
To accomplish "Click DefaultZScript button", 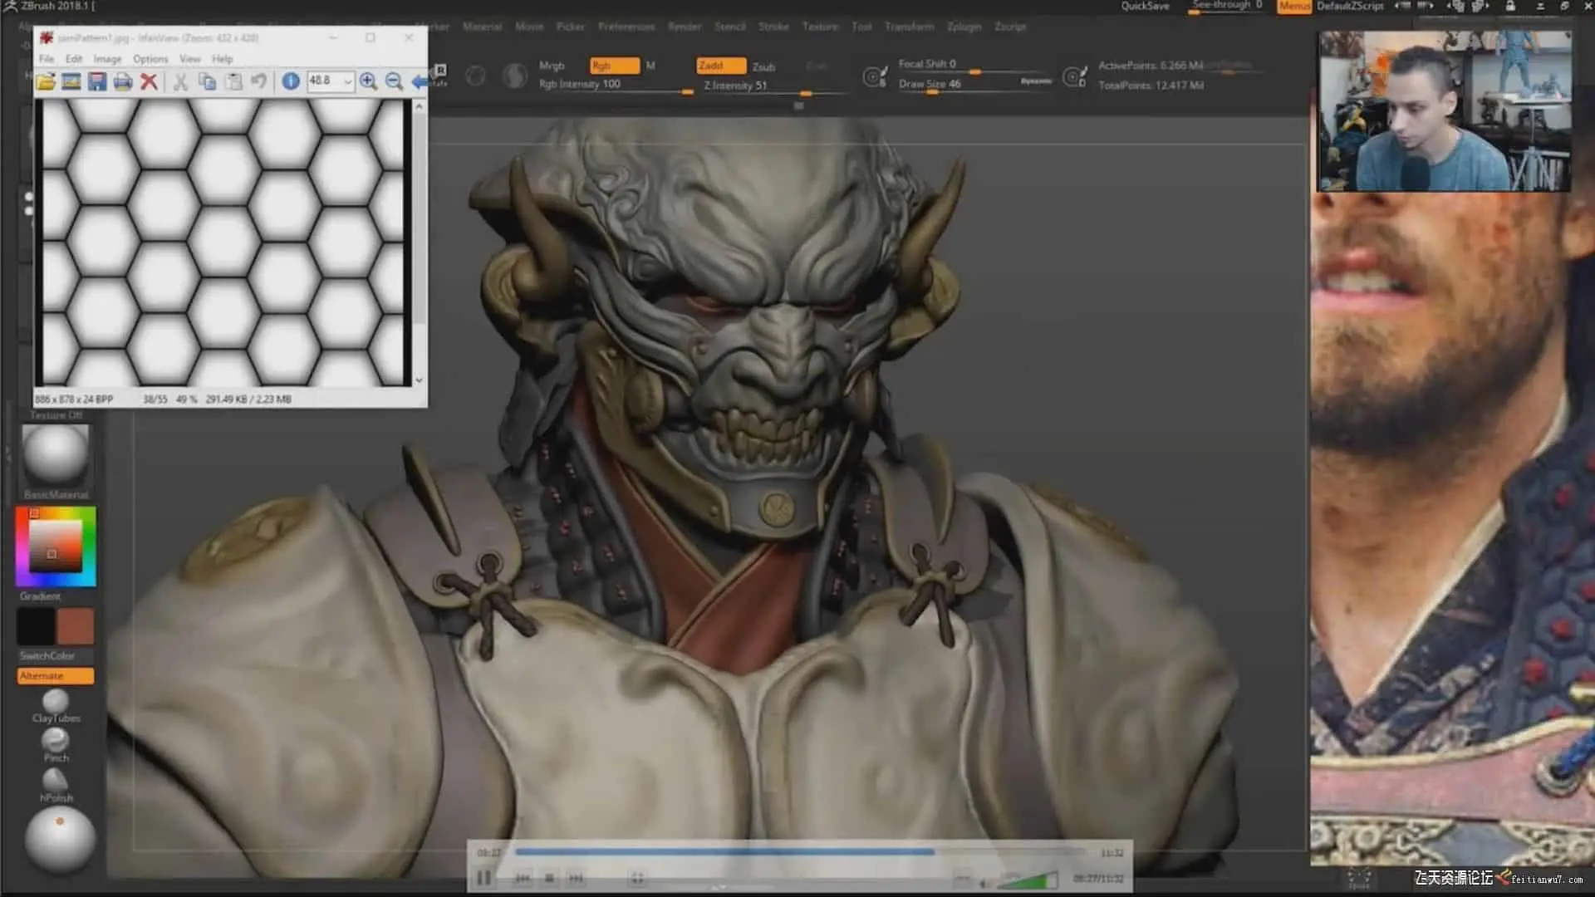I will 1350,7.
